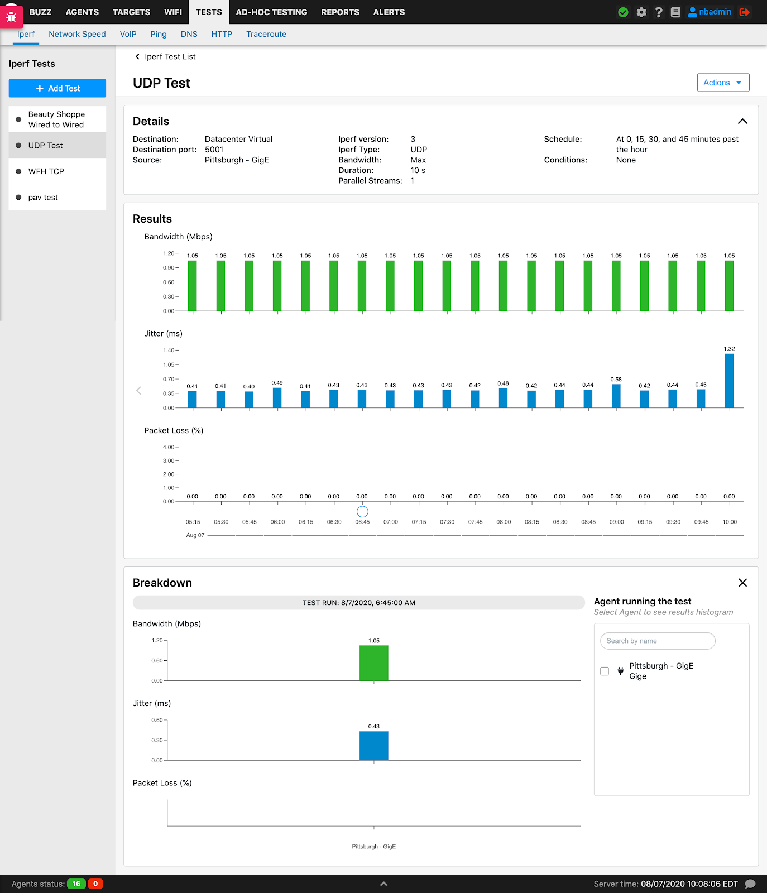The height and width of the screenshot is (893, 767).
Task: Expand the bottom panel chevron
Action: (383, 884)
